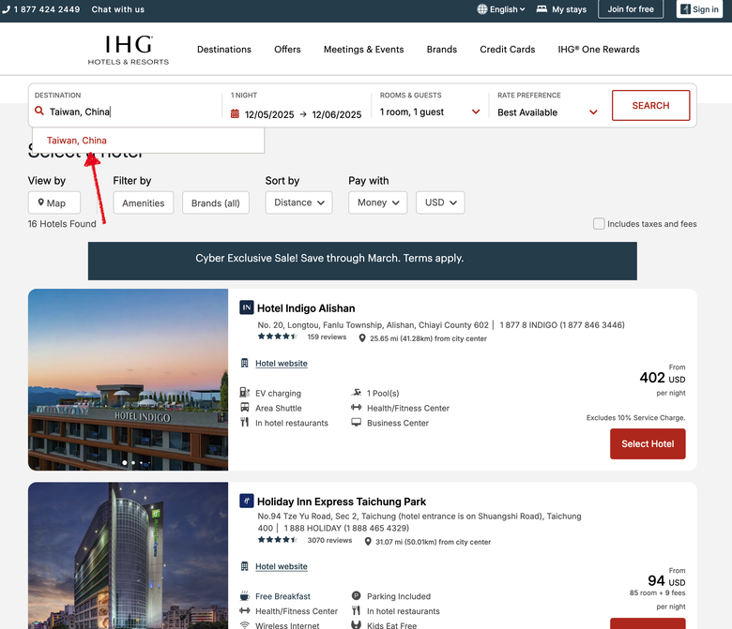Click the swimmer icon for 1 Pool(s)
The image size is (732, 629).
click(357, 393)
